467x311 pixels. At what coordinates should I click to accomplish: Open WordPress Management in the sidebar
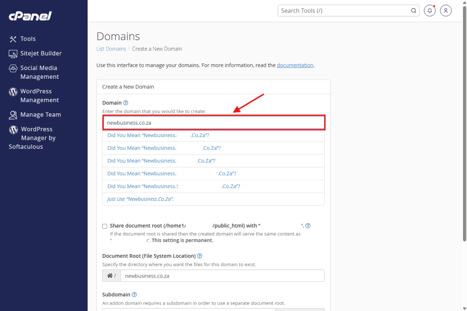(39, 96)
